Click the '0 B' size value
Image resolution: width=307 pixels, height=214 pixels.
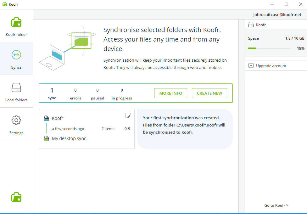click(127, 129)
